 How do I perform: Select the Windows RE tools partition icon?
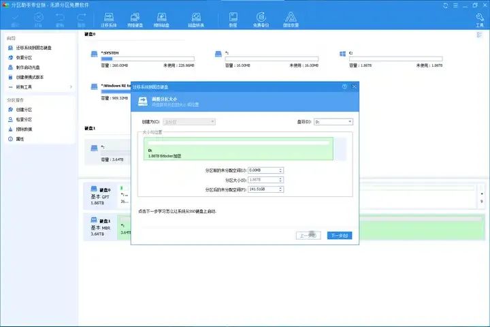pyautogui.click(x=94, y=87)
